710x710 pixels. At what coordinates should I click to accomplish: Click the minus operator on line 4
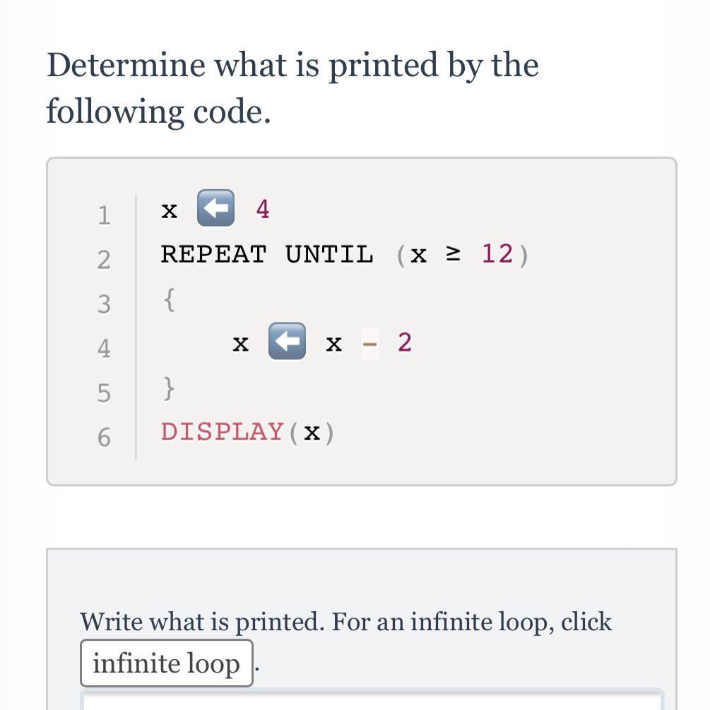pos(369,343)
